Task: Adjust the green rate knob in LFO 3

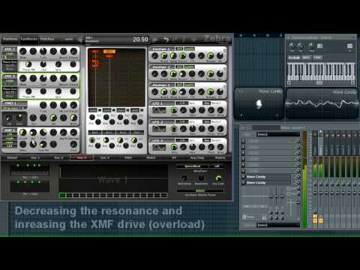Action: (x=174, y=147)
